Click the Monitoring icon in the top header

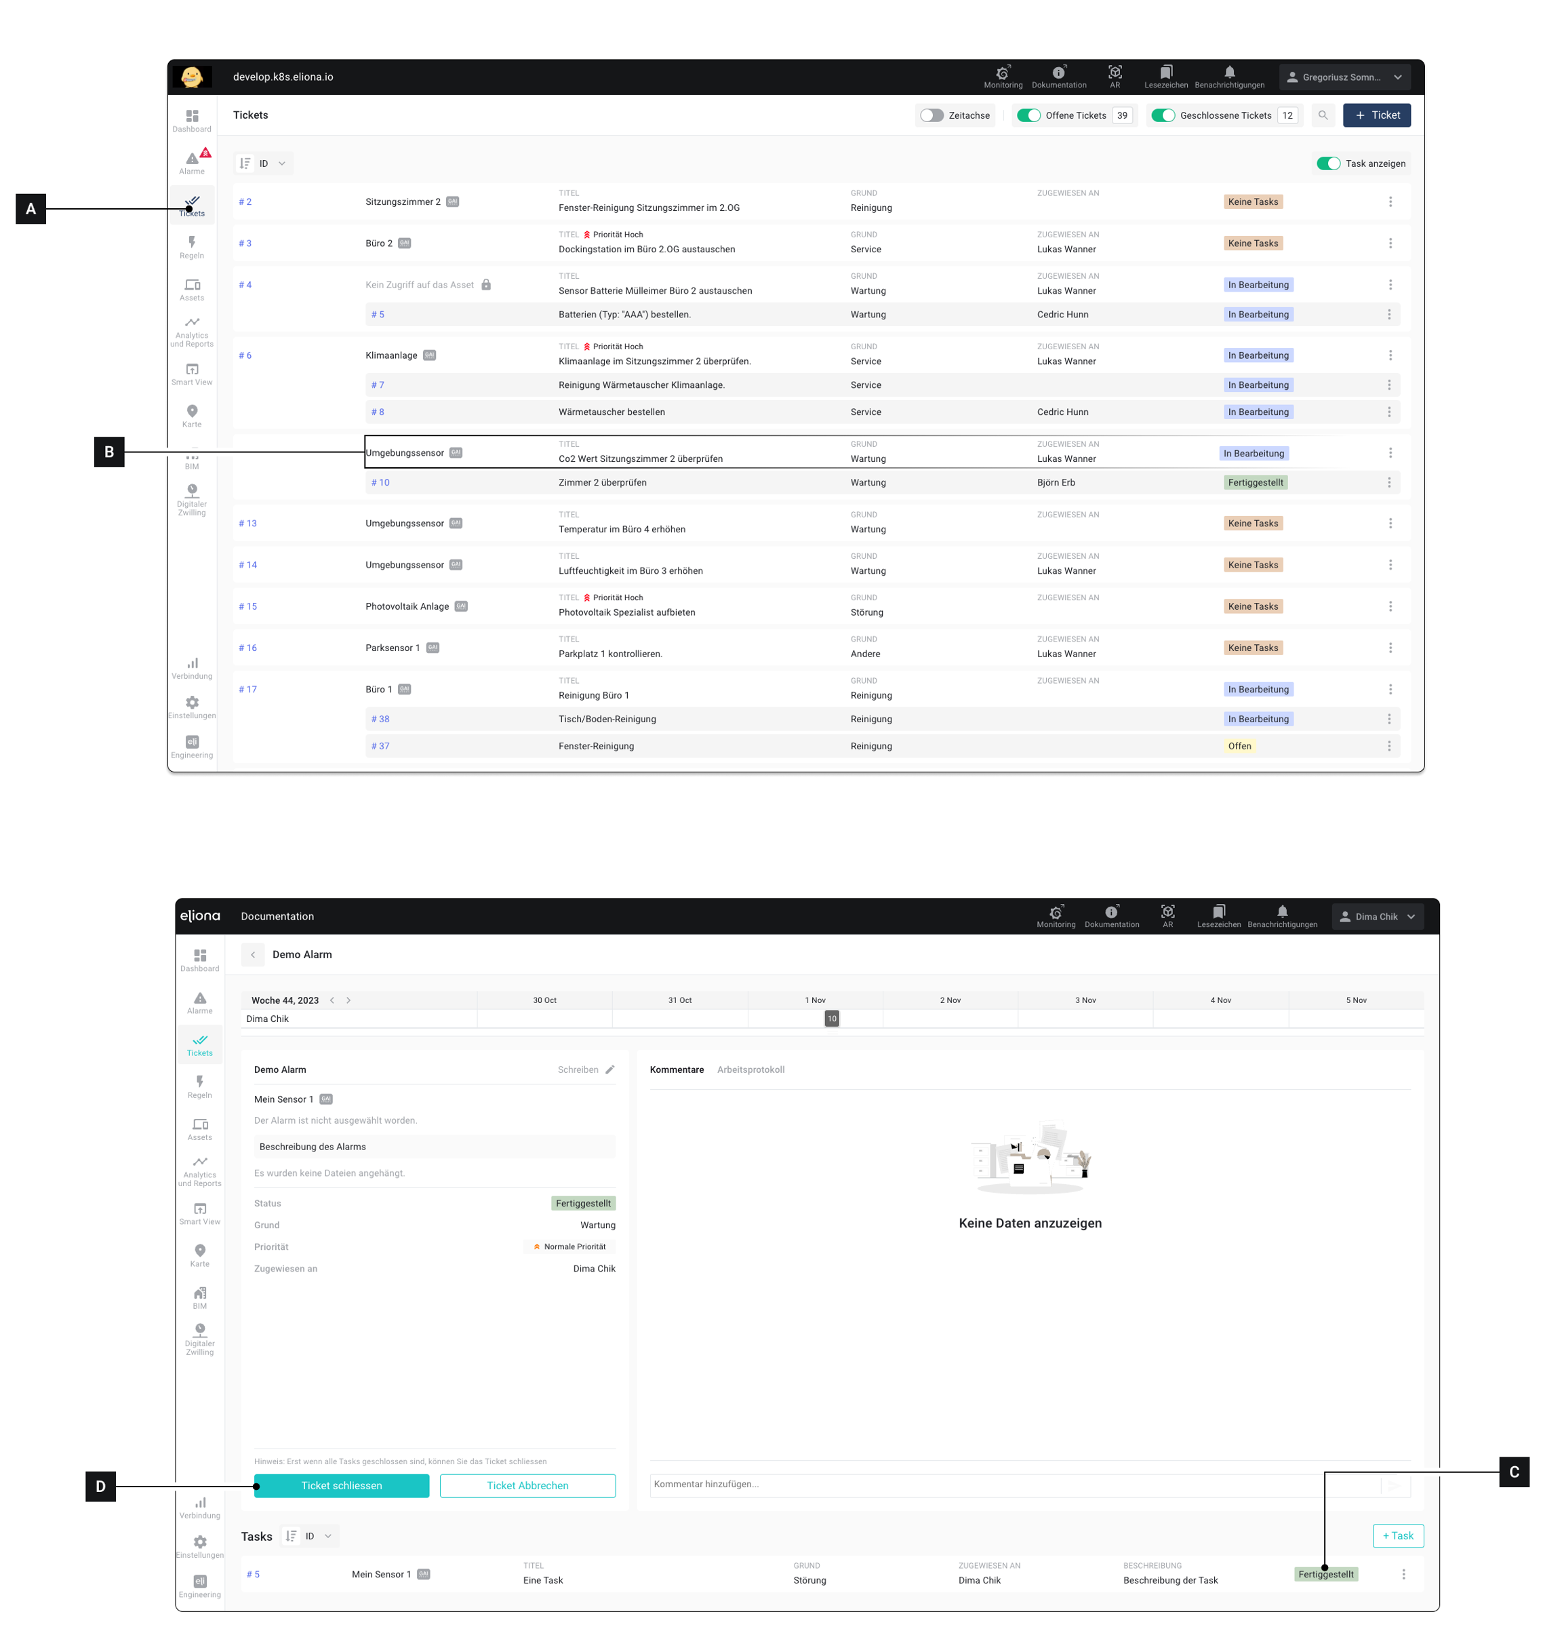click(1003, 77)
